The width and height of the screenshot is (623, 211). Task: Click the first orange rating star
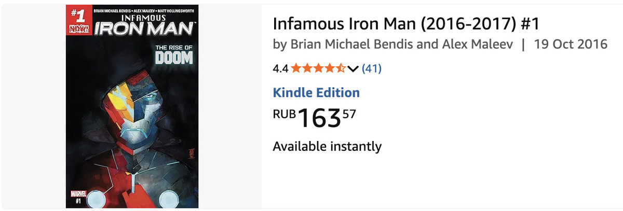point(296,68)
